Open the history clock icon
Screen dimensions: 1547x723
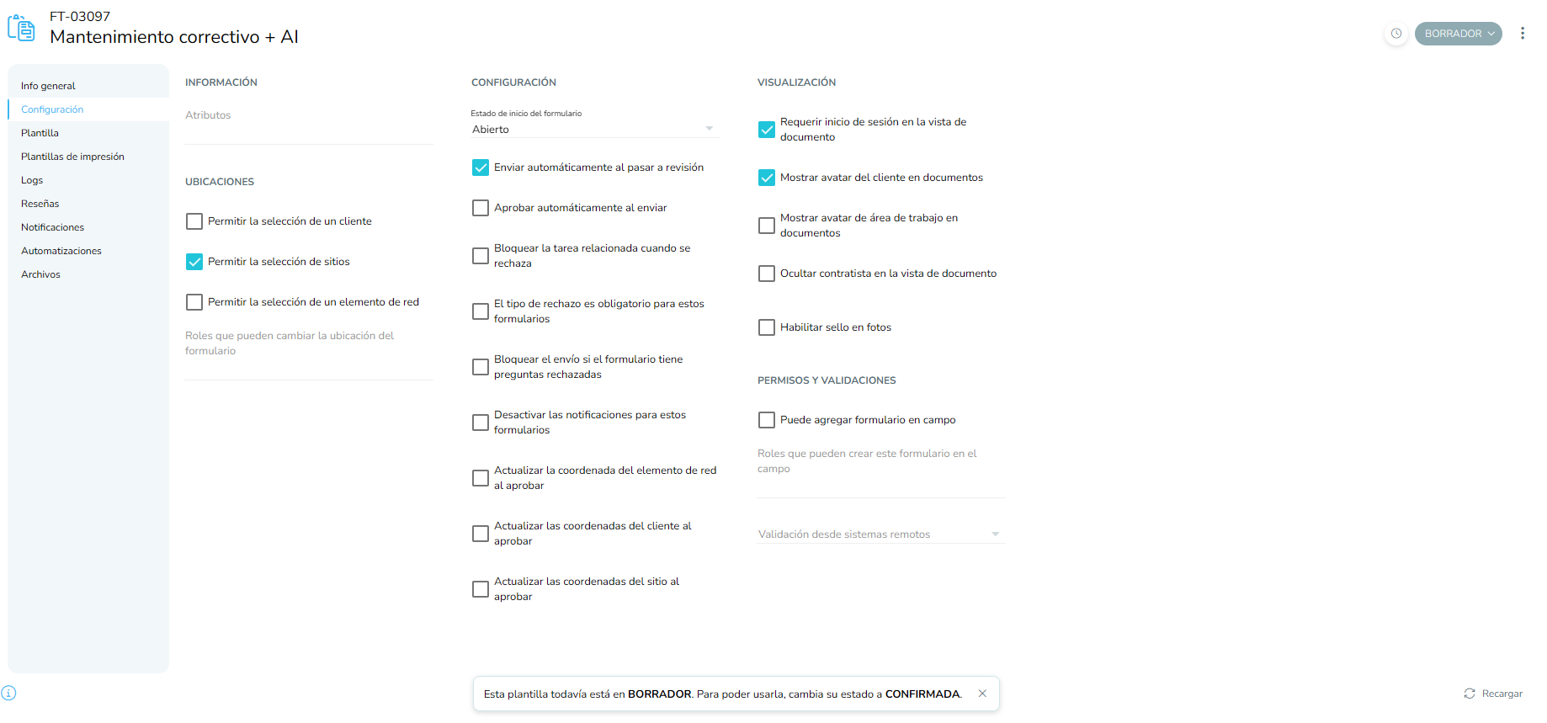(x=1396, y=34)
